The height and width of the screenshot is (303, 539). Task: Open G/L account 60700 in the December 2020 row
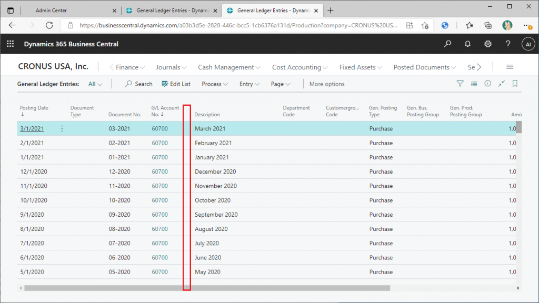pos(160,171)
